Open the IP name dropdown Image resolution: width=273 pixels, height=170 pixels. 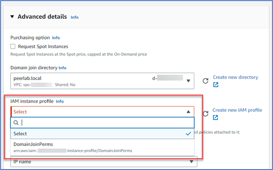(x=104, y=162)
